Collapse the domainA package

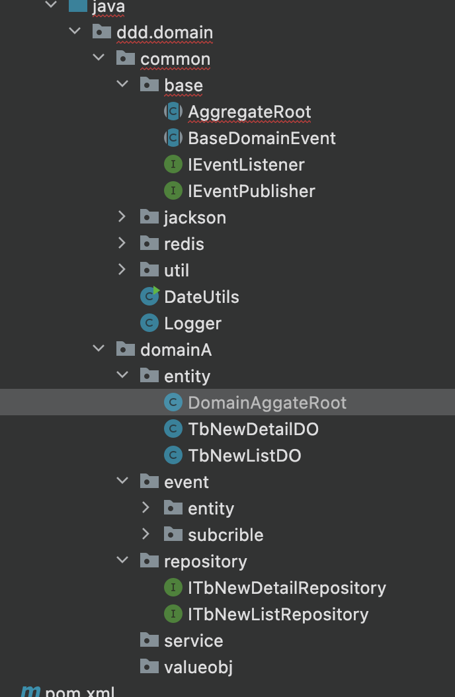click(98, 349)
